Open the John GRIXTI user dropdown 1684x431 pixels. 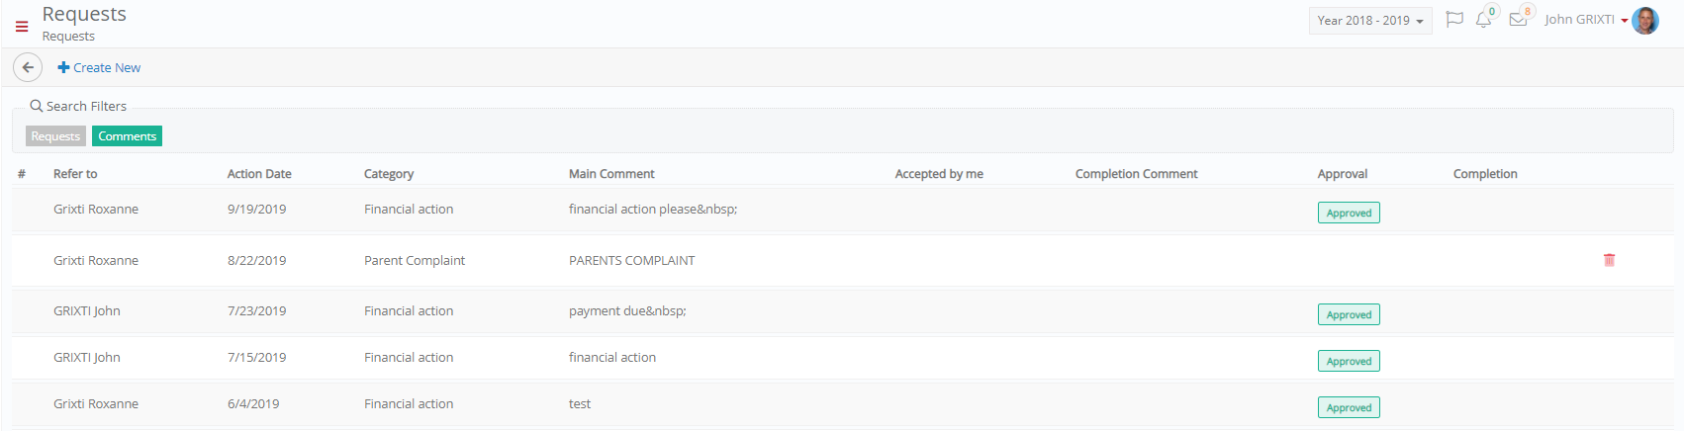[x=1586, y=20]
